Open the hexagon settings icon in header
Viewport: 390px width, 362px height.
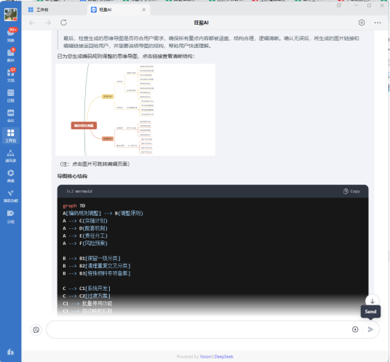[x=362, y=23]
